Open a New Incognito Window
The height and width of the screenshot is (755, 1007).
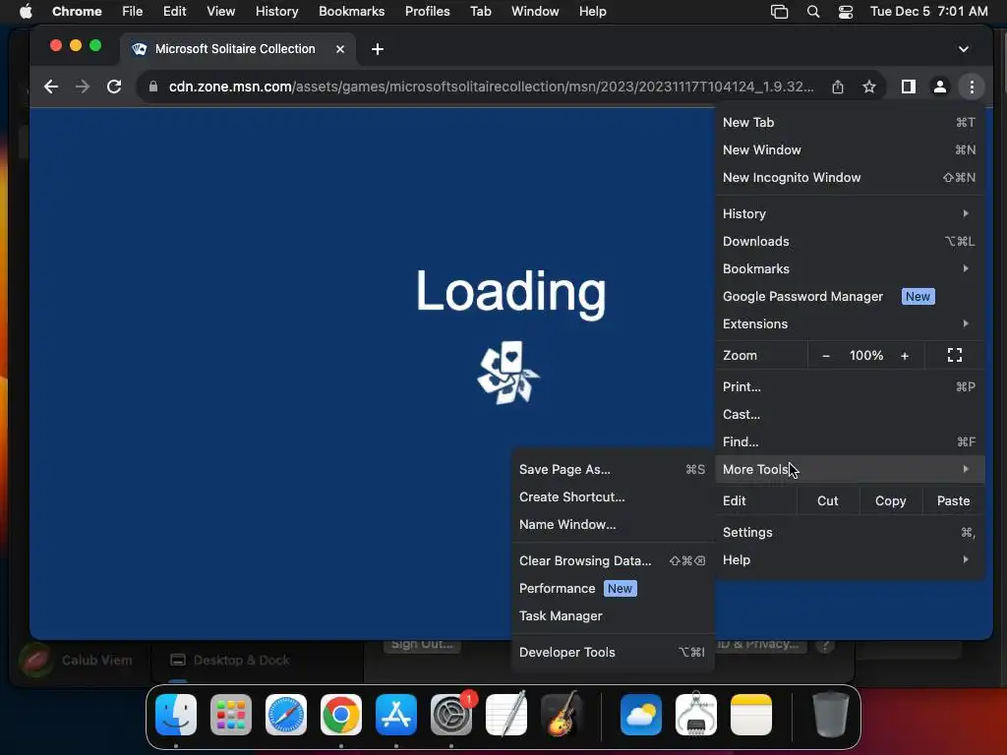(x=849, y=177)
